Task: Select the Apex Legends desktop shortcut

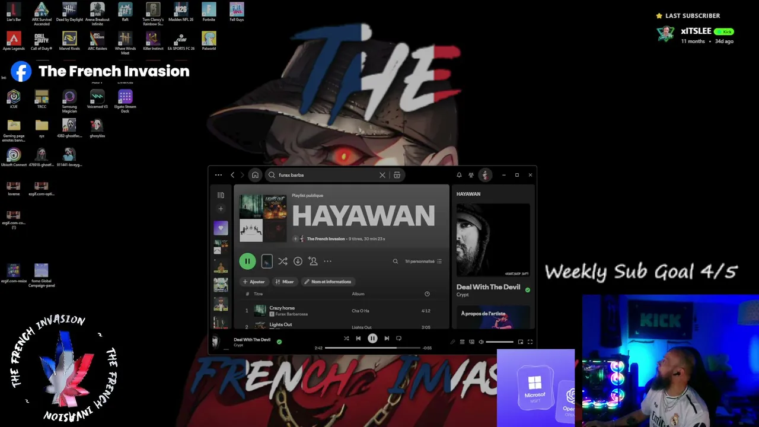Action: (14, 42)
